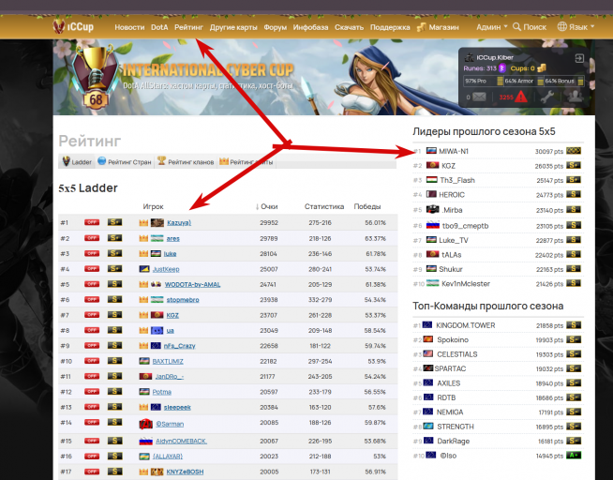Open player WODOTA-by-AMAL profile
The height and width of the screenshot is (480, 613).
point(192,285)
